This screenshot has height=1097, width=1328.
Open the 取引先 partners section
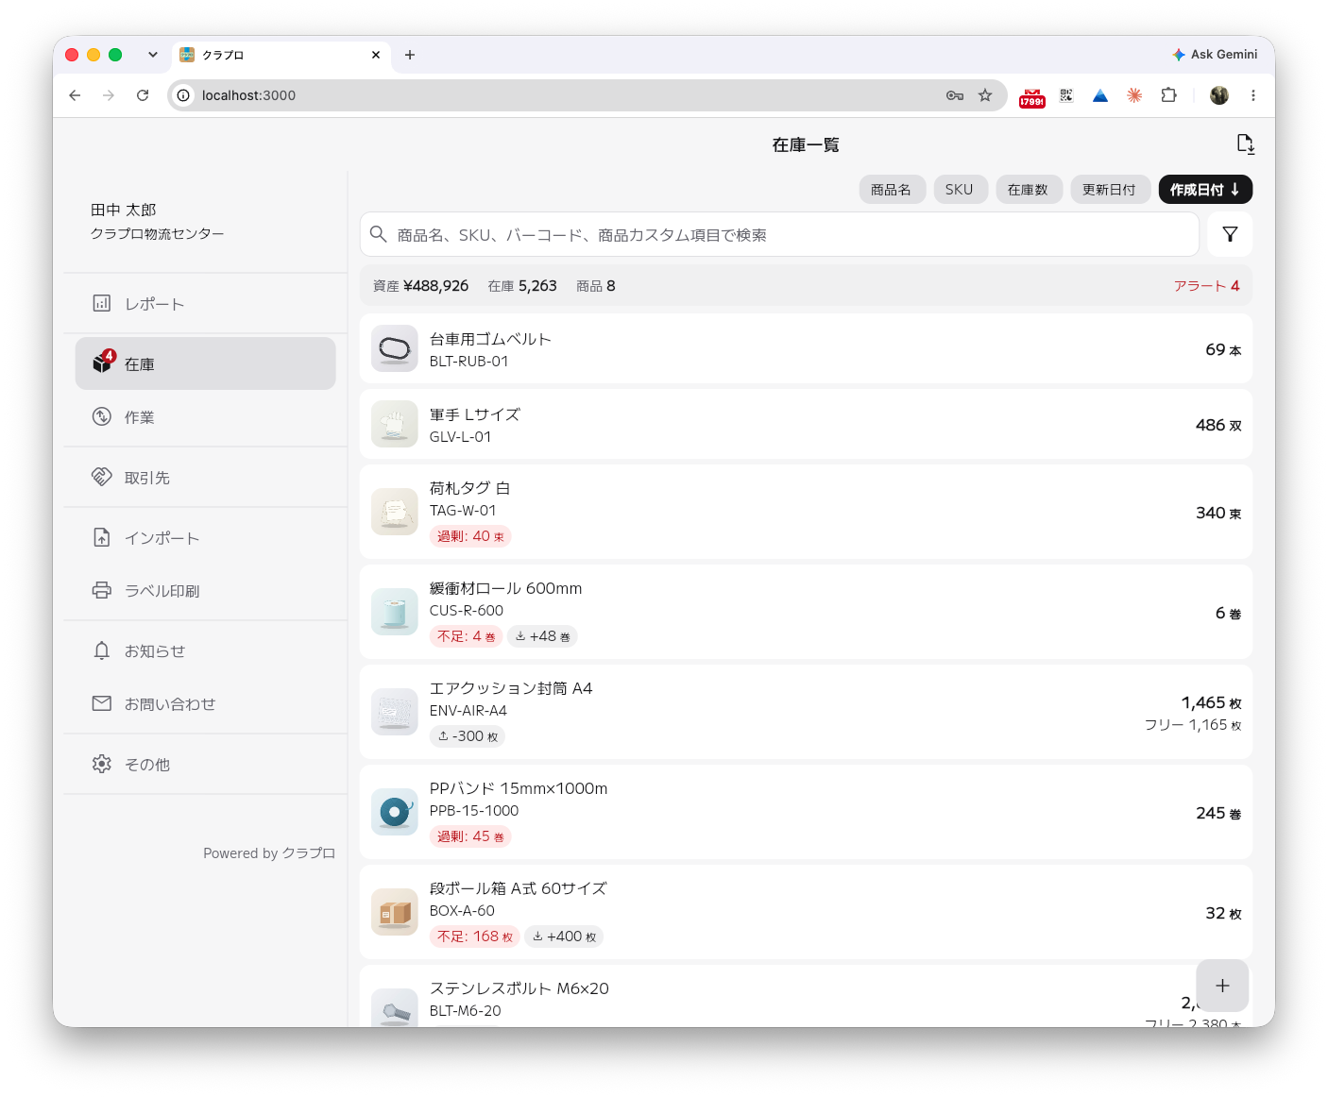[205, 478]
